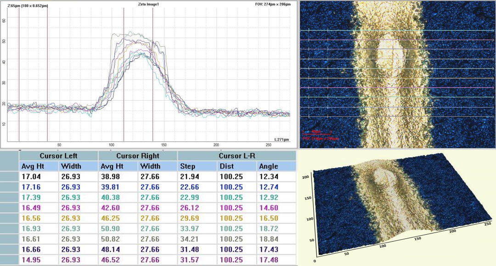
Task: Click the FOV 274µm × 206µm label above graph
Action: point(273,5)
